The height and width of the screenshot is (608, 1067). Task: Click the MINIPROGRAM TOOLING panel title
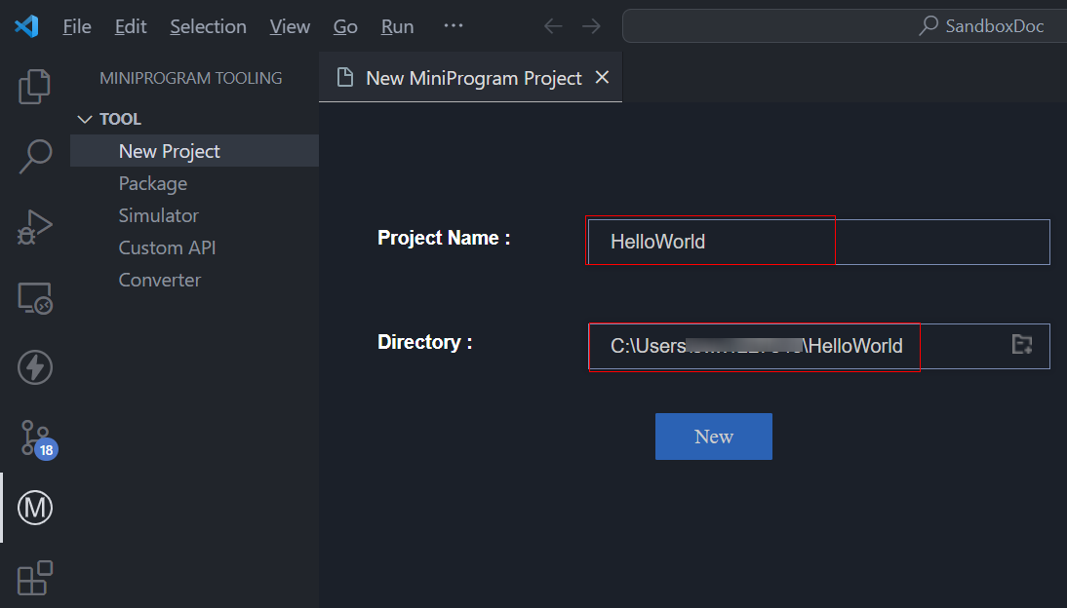click(x=190, y=78)
